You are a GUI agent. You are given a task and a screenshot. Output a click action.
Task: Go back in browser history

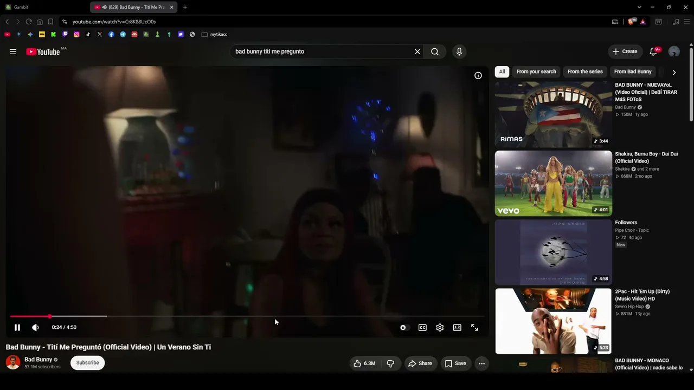coord(7,22)
